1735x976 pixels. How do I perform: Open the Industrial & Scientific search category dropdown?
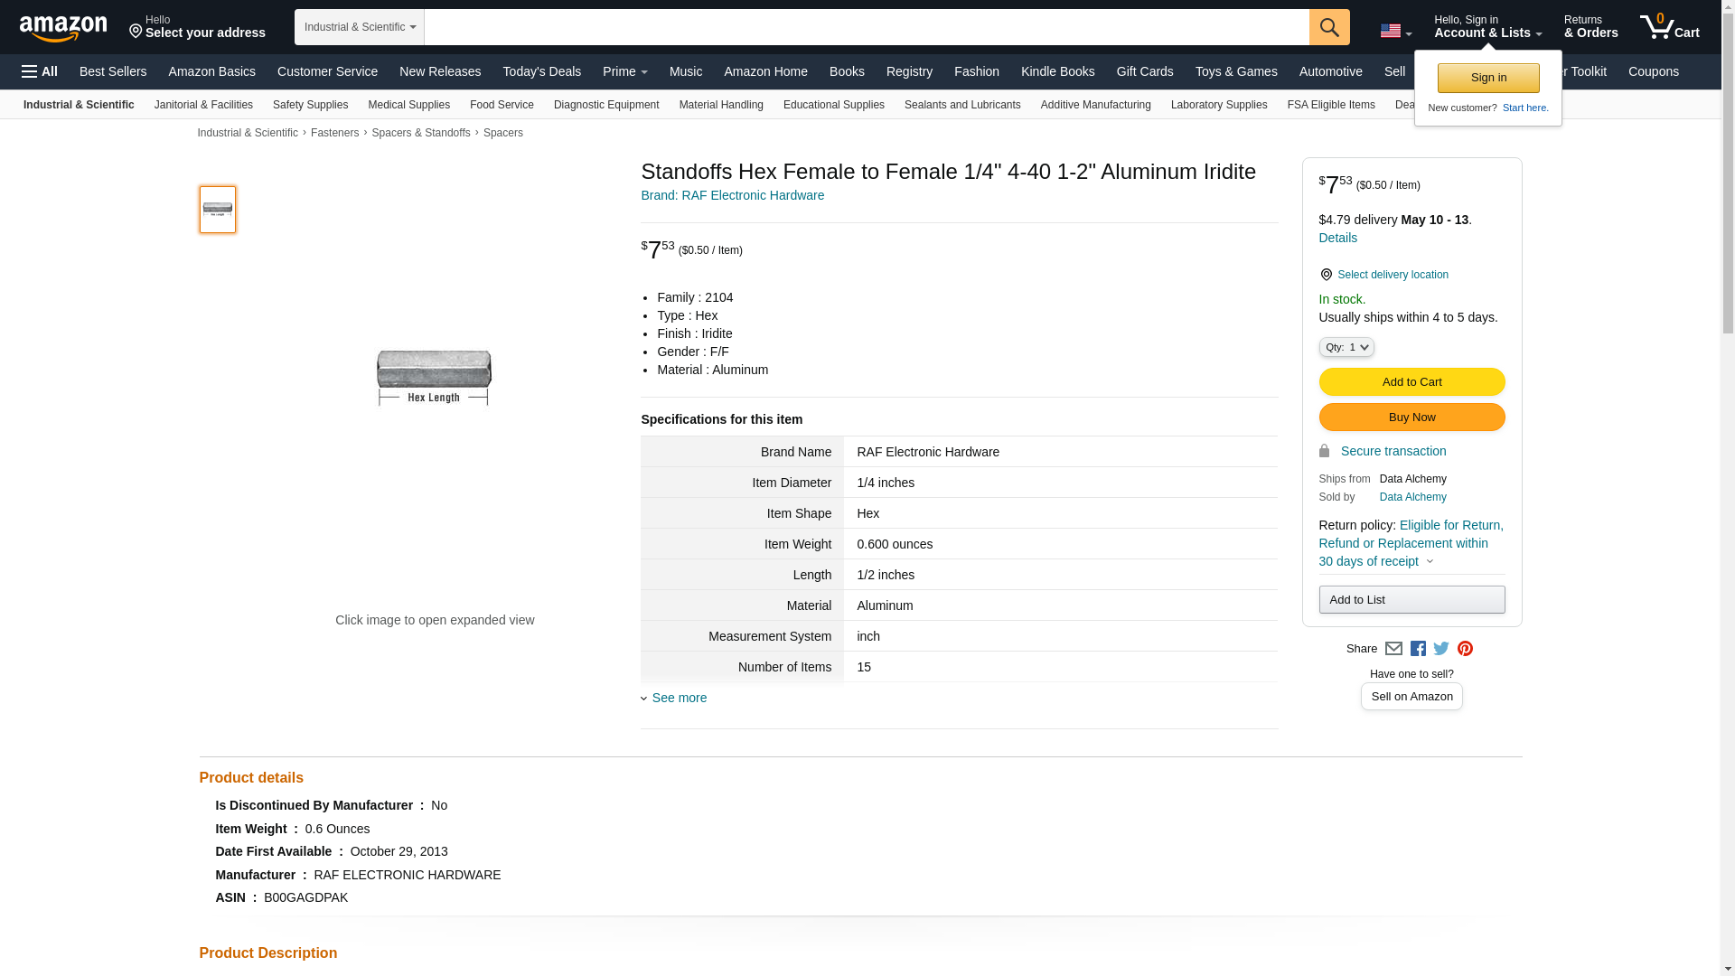click(x=359, y=27)
